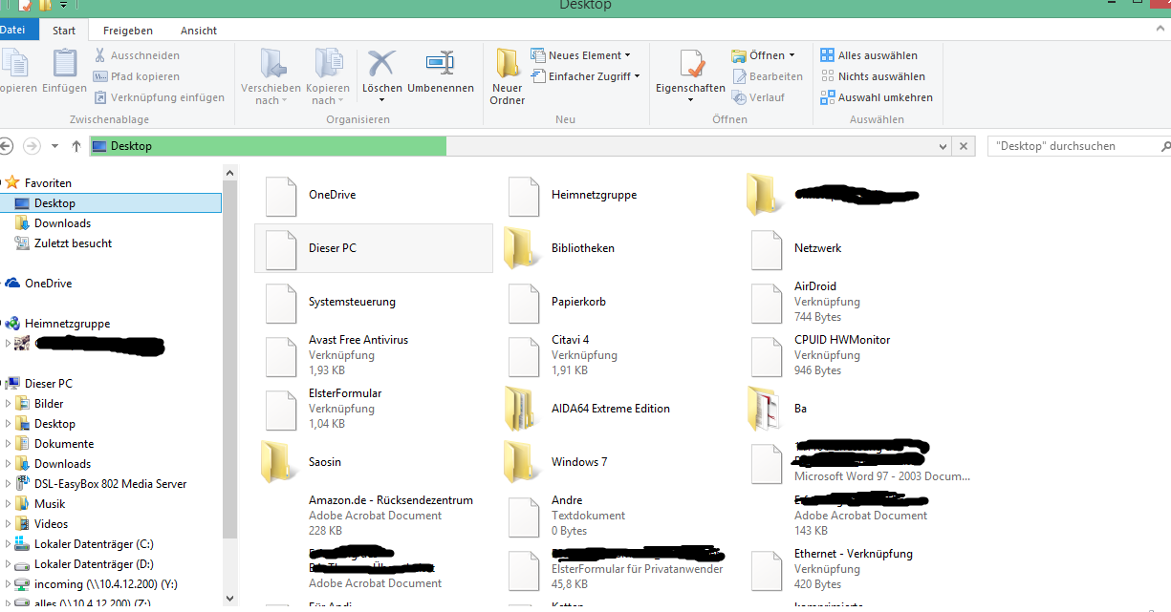Viewport: 1171px width, 612px height.
Task: Expand Videos tree node
Action: [9, 524]
